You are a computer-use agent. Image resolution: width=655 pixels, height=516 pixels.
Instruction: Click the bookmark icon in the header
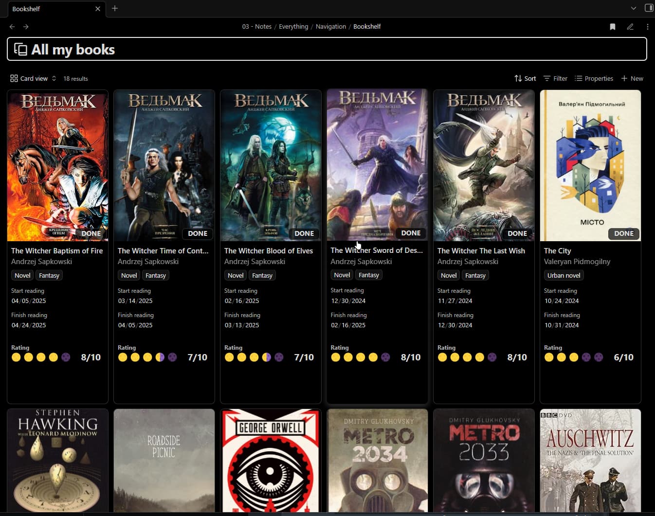coord(613,27)
